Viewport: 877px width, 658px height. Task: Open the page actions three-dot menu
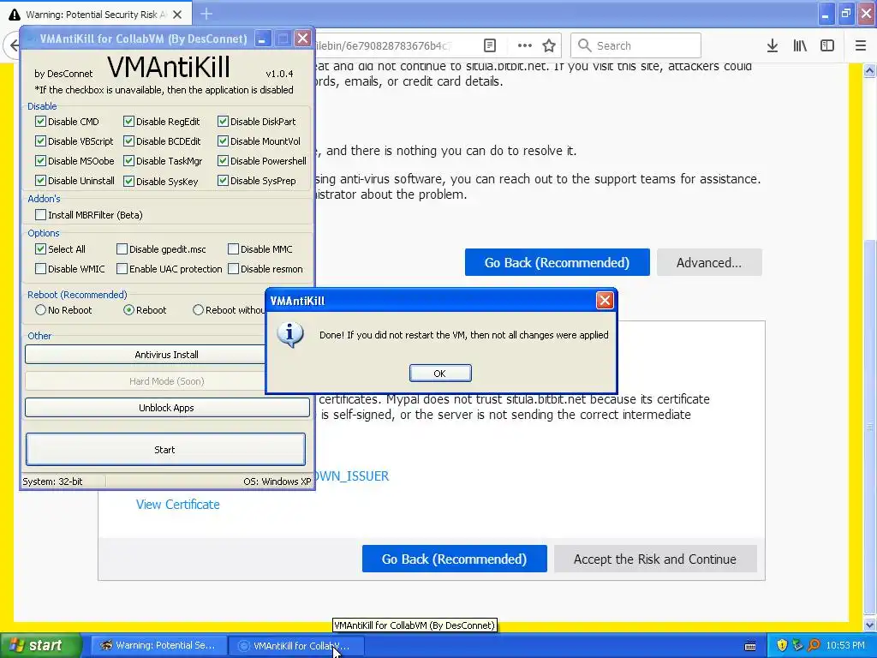coord(525,45)
